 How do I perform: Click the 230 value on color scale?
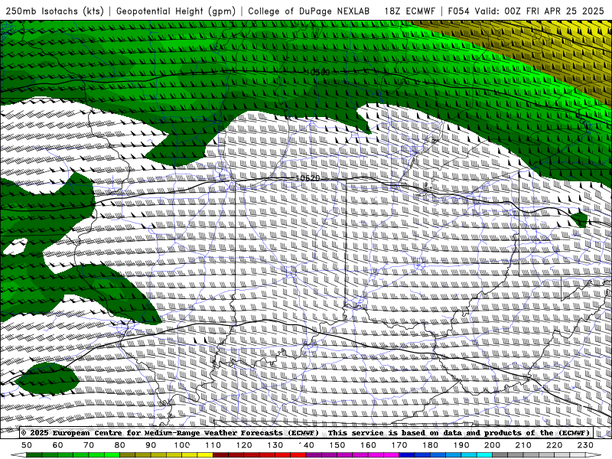(585, 445)
